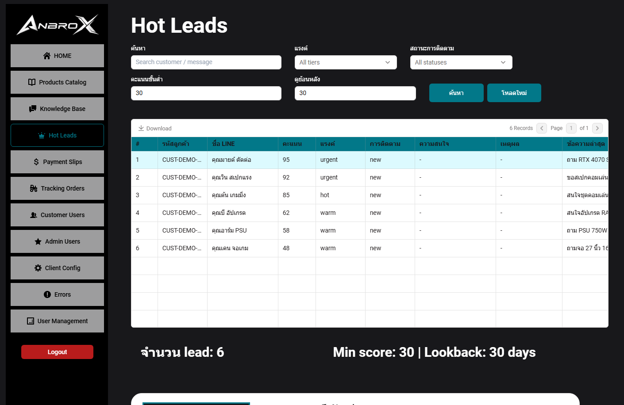Click the page number box showing 1
Image resolution: width=624 pixels, height=405 pixels.
[x=571, y=128]
